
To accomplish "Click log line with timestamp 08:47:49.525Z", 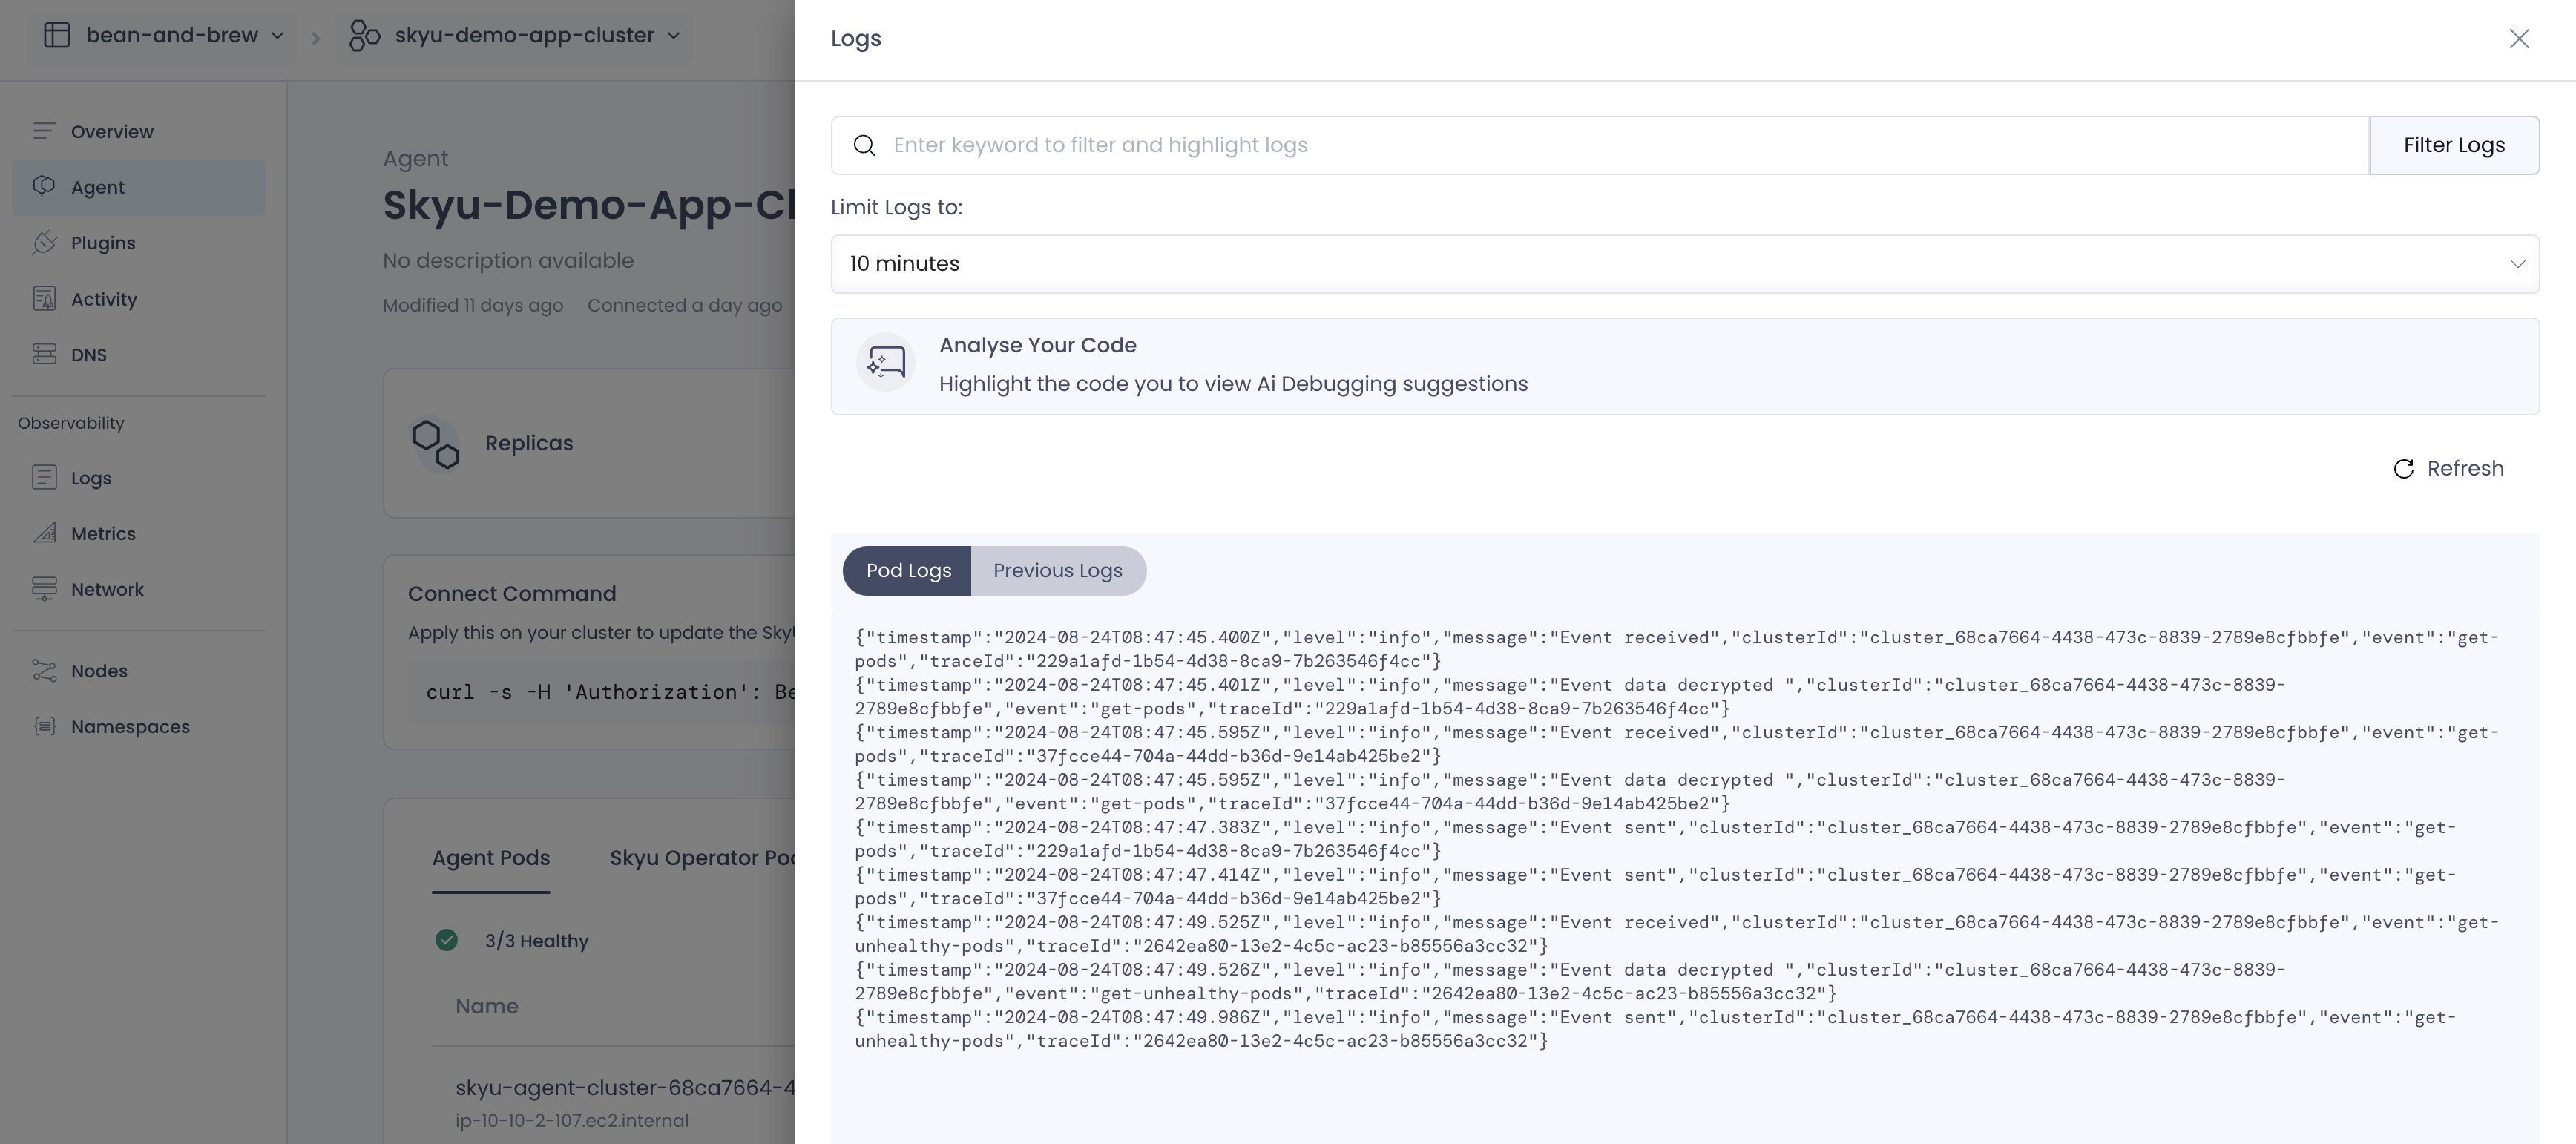I will point(1677,935).
